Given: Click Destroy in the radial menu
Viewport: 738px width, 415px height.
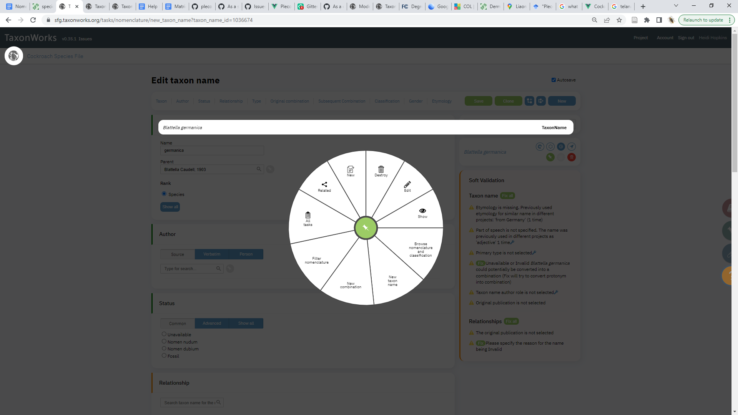Looking at the screenshot, I should (381, 172).
